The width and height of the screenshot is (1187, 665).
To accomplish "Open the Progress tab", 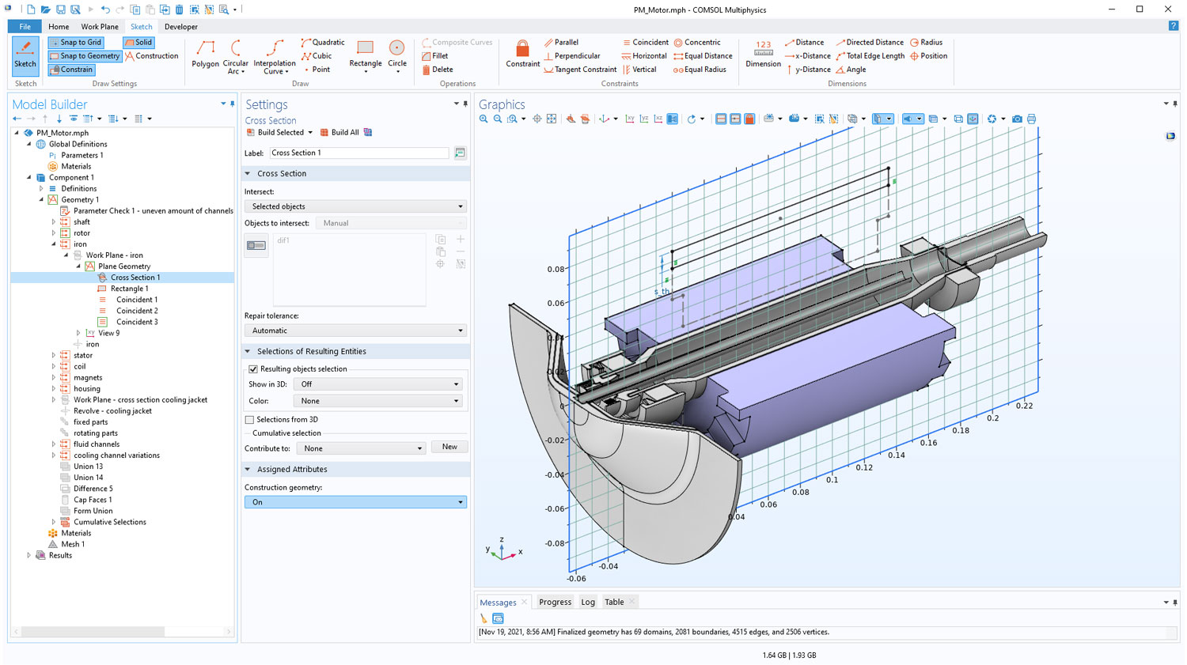I will (555, 603).
